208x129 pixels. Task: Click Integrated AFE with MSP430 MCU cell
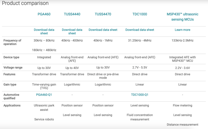click(x=183, y=59)
